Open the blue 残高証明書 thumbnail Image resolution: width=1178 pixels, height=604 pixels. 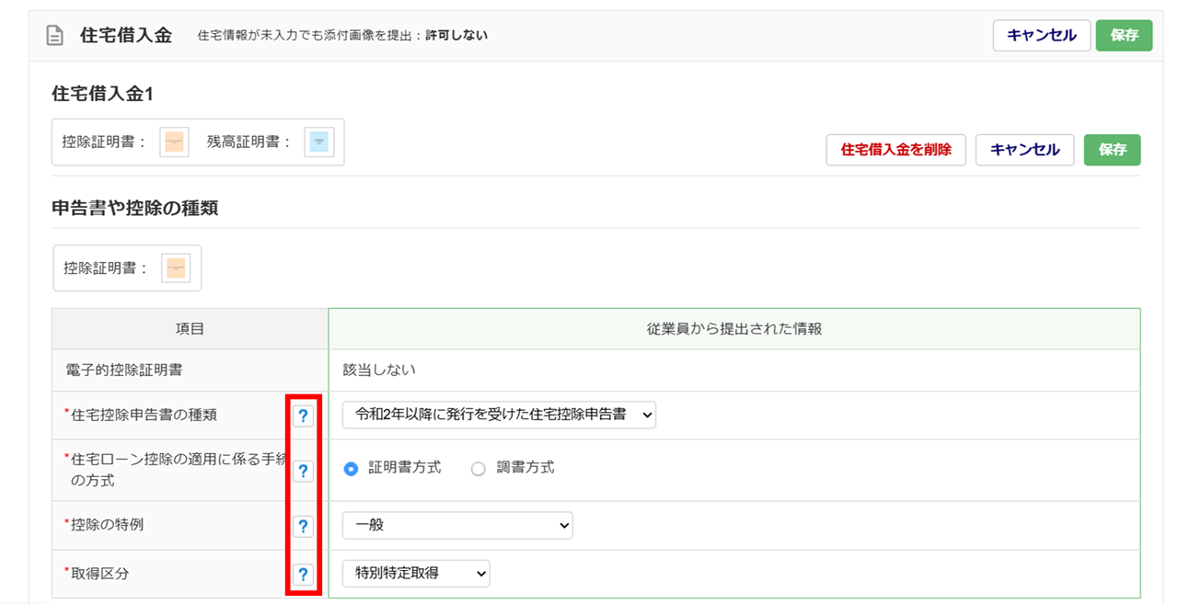pos(318,142)
